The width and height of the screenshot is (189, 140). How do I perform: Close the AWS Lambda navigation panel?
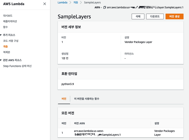45,4
